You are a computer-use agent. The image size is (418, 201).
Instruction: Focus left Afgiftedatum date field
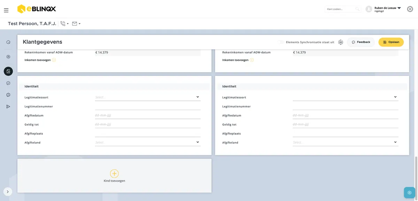coord(148,115)
